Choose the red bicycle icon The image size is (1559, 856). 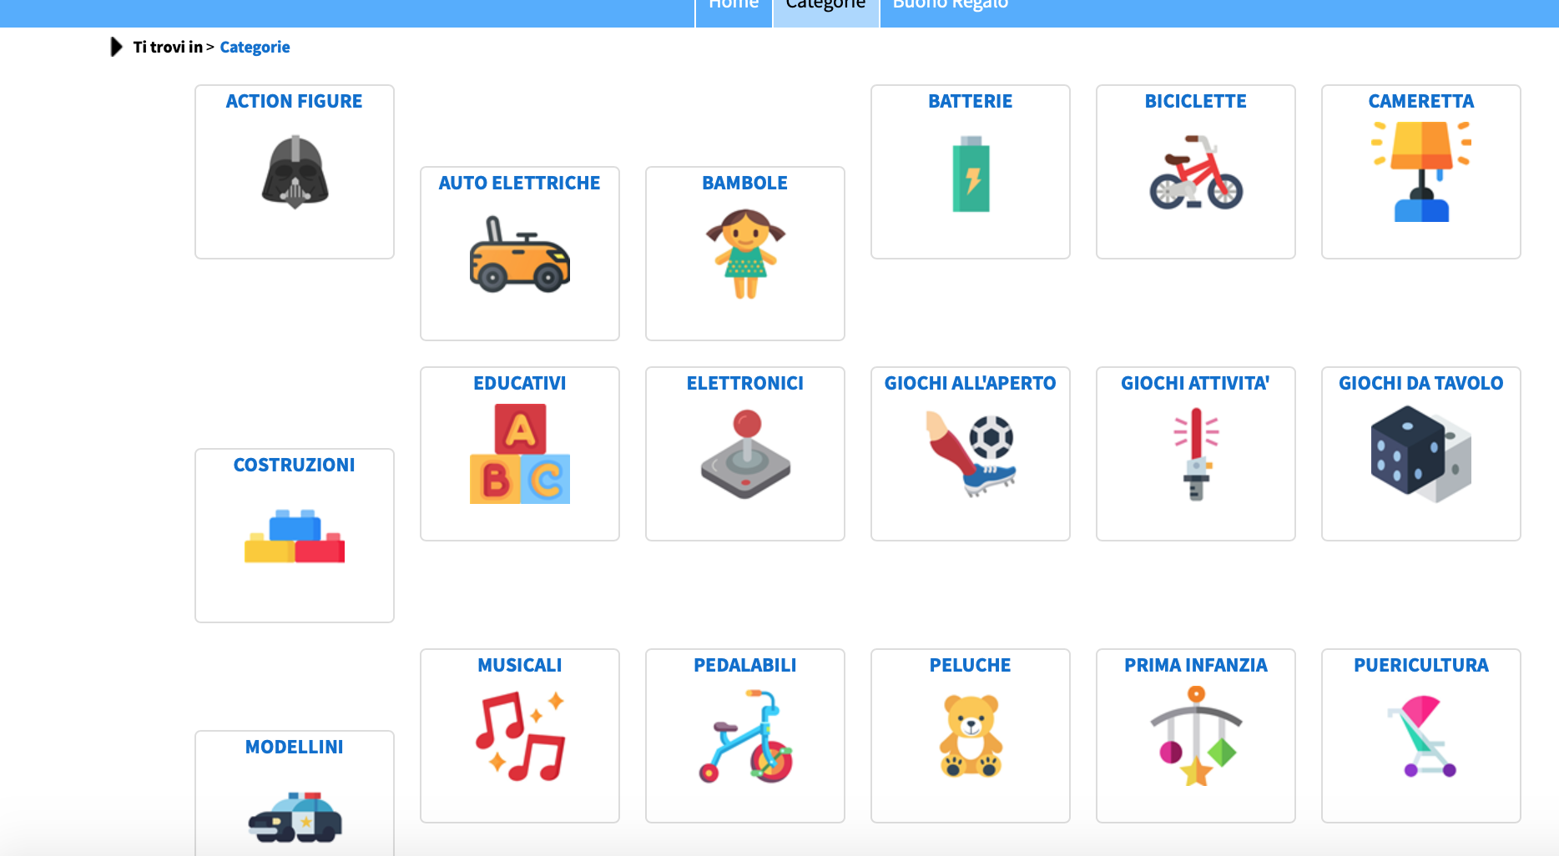1196,172
